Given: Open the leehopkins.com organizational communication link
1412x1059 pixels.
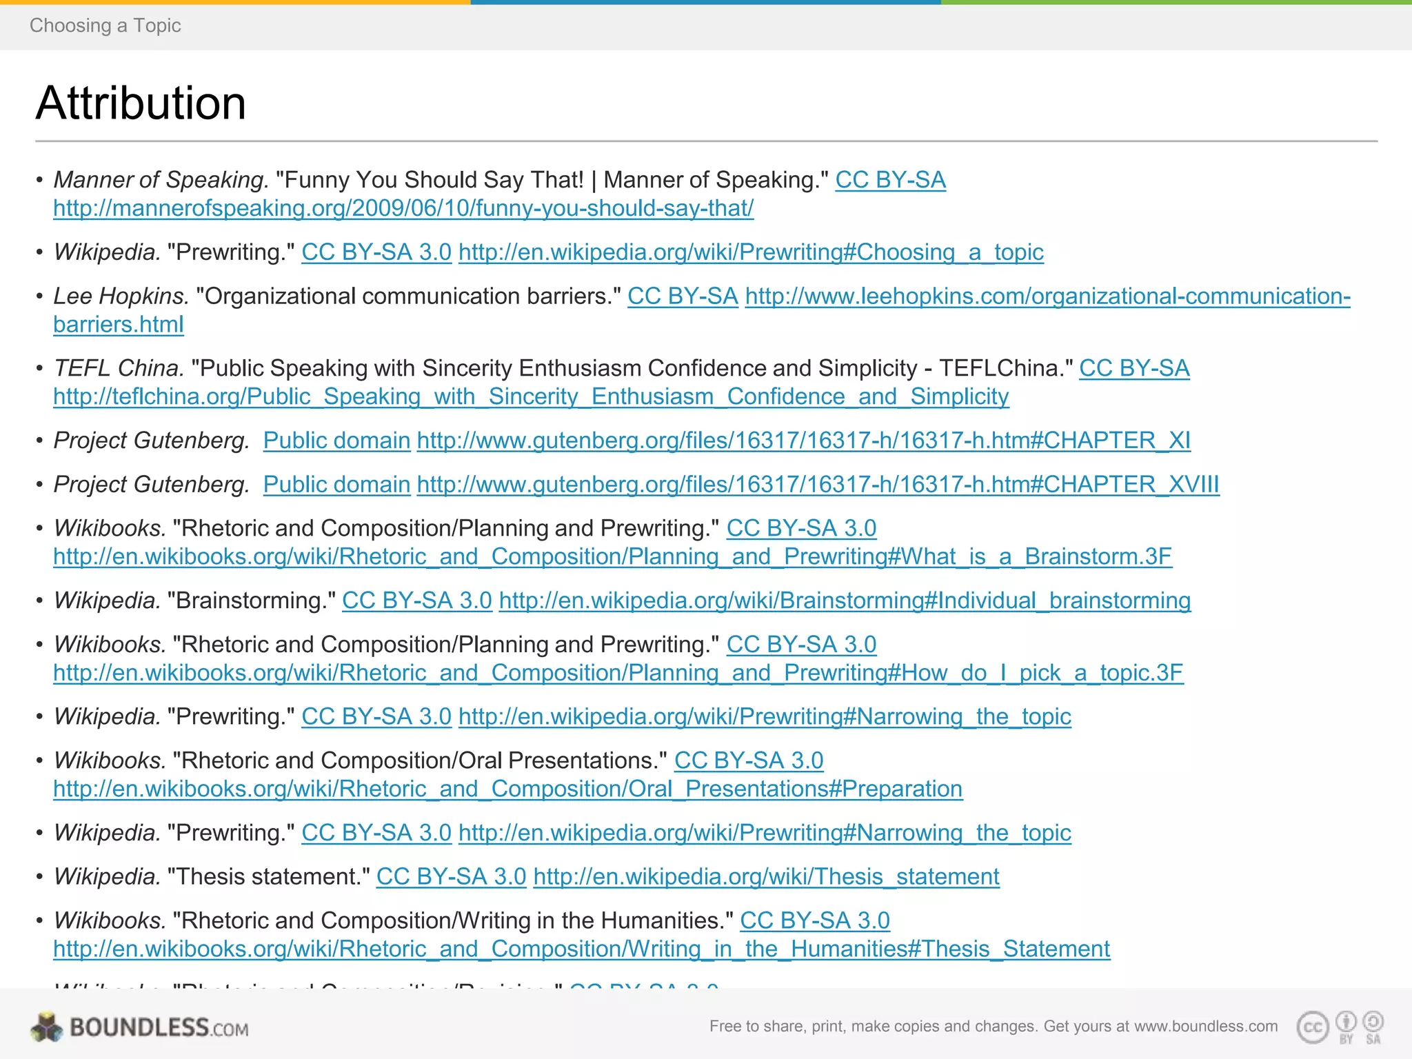Looking at the screenshot, I should (x=1047, y=296).
